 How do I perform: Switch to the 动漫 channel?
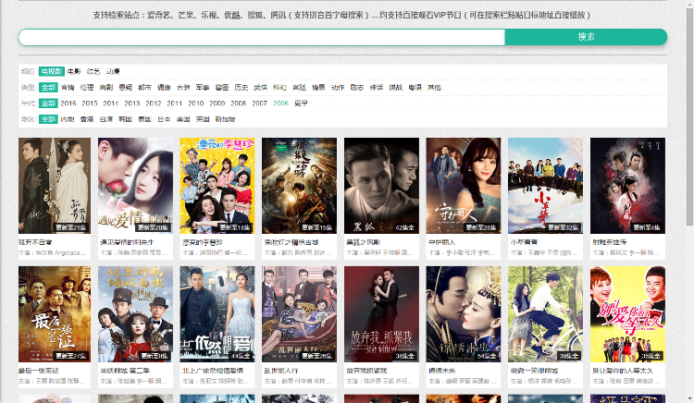tap(113, 71)
